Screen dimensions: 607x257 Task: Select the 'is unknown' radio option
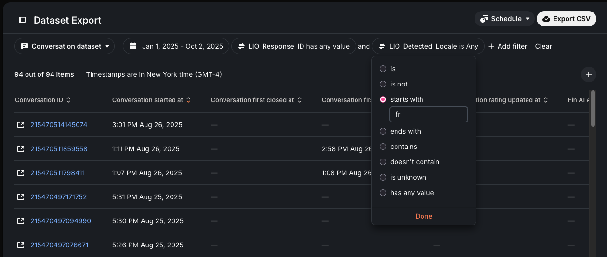[383, 177]
